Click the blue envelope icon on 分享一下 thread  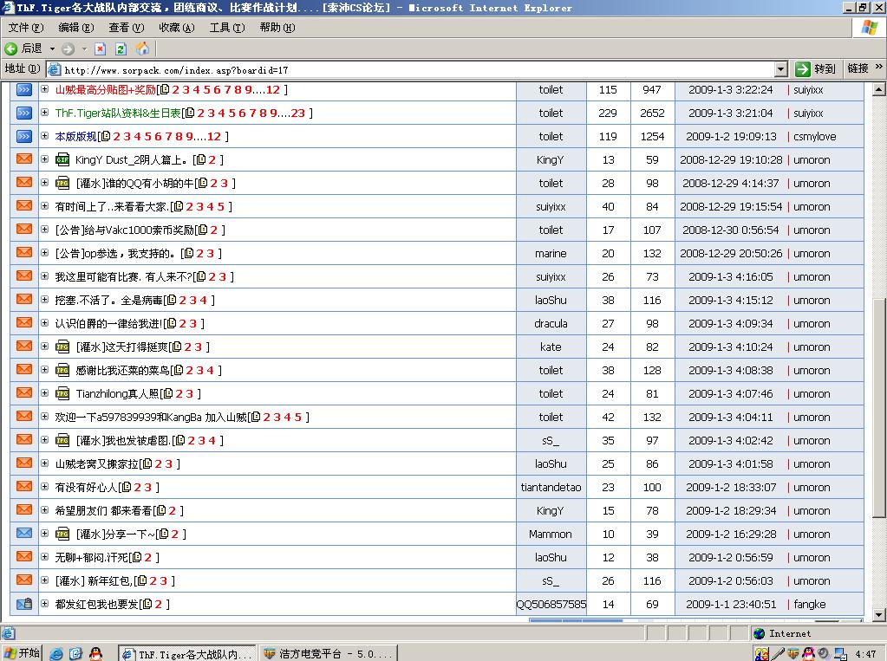click(x=24, y=534)
